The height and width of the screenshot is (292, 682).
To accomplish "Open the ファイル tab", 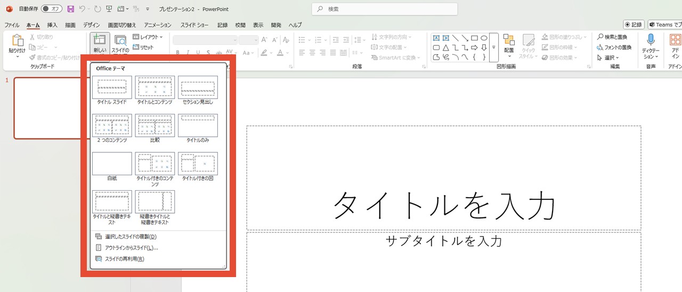I will [12, 25].
